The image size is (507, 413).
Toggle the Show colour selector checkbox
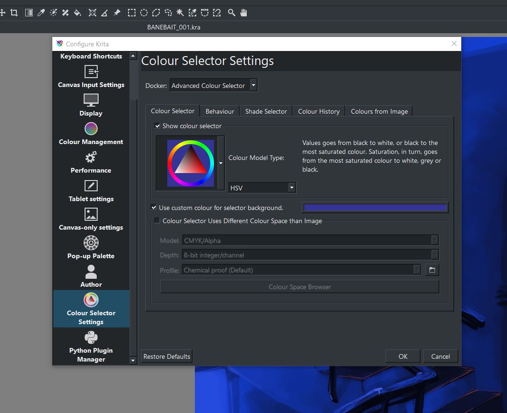(x=157, y=126)
